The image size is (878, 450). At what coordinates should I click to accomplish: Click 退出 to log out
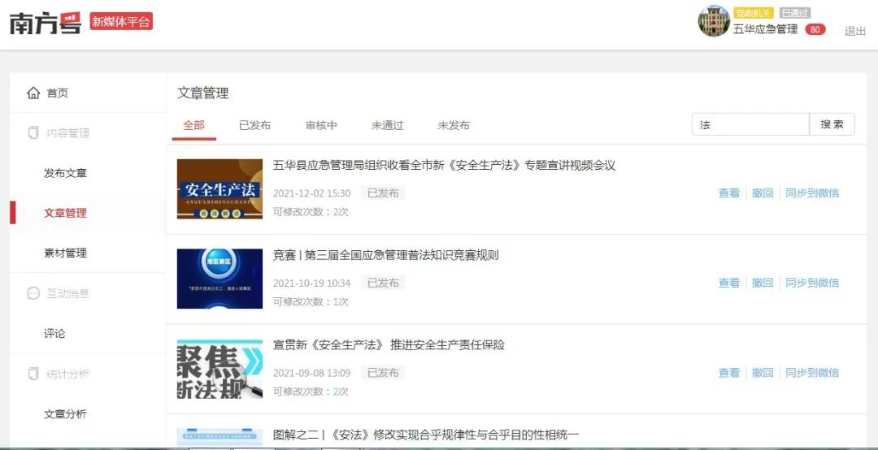coord(855,32)
